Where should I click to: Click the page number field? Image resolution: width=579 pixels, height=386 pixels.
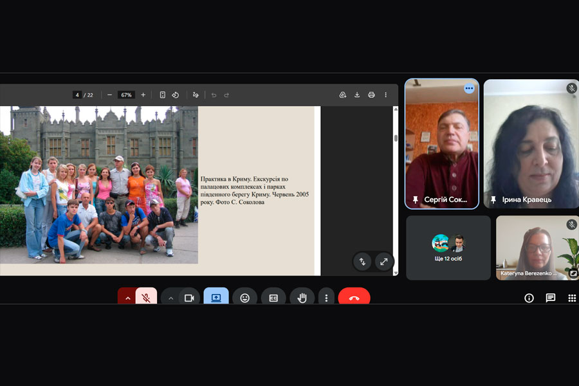(x=77, y=95)
